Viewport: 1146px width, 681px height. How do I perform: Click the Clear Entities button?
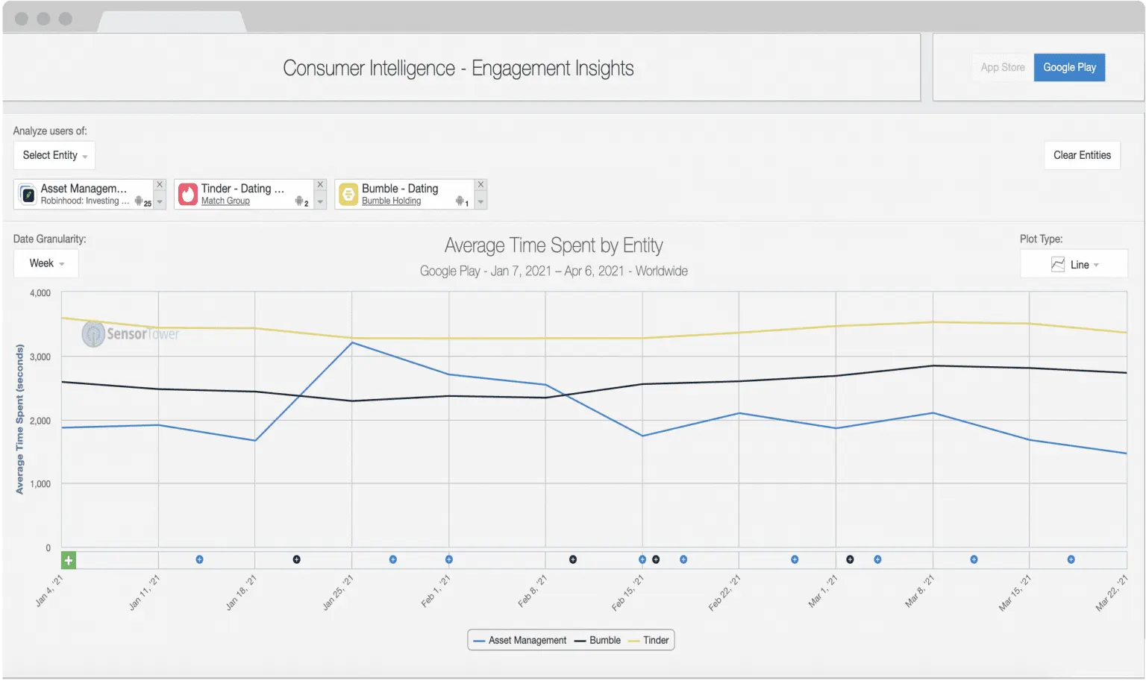pyautogui.click(x=1082, y=155)
